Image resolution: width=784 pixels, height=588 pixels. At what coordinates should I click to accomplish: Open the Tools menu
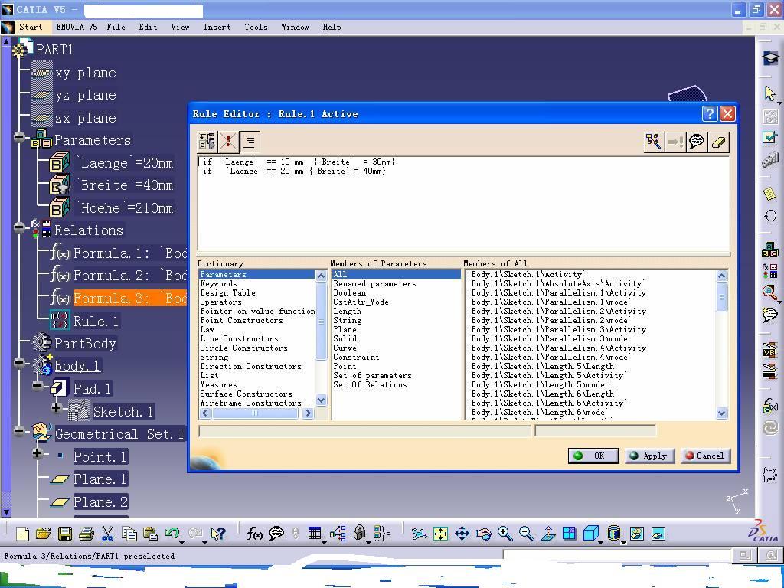click(x=256, y=27)
